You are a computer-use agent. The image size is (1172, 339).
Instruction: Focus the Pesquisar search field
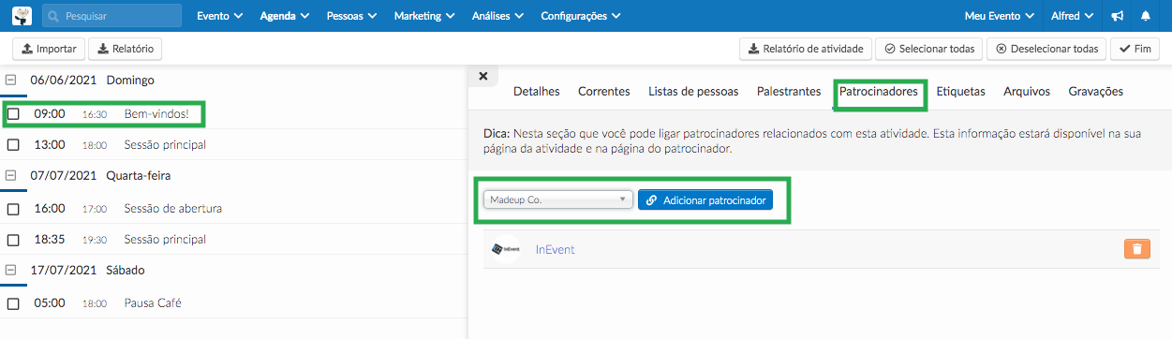pos(111,16)
